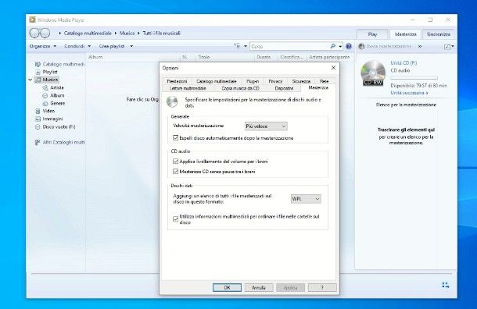Switch to the Prestazioni tab
The image size is (477, 309).
[177, 81]
